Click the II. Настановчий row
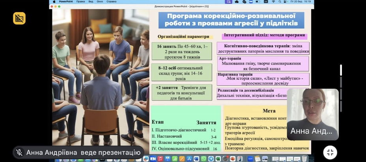 click(184, 136)
